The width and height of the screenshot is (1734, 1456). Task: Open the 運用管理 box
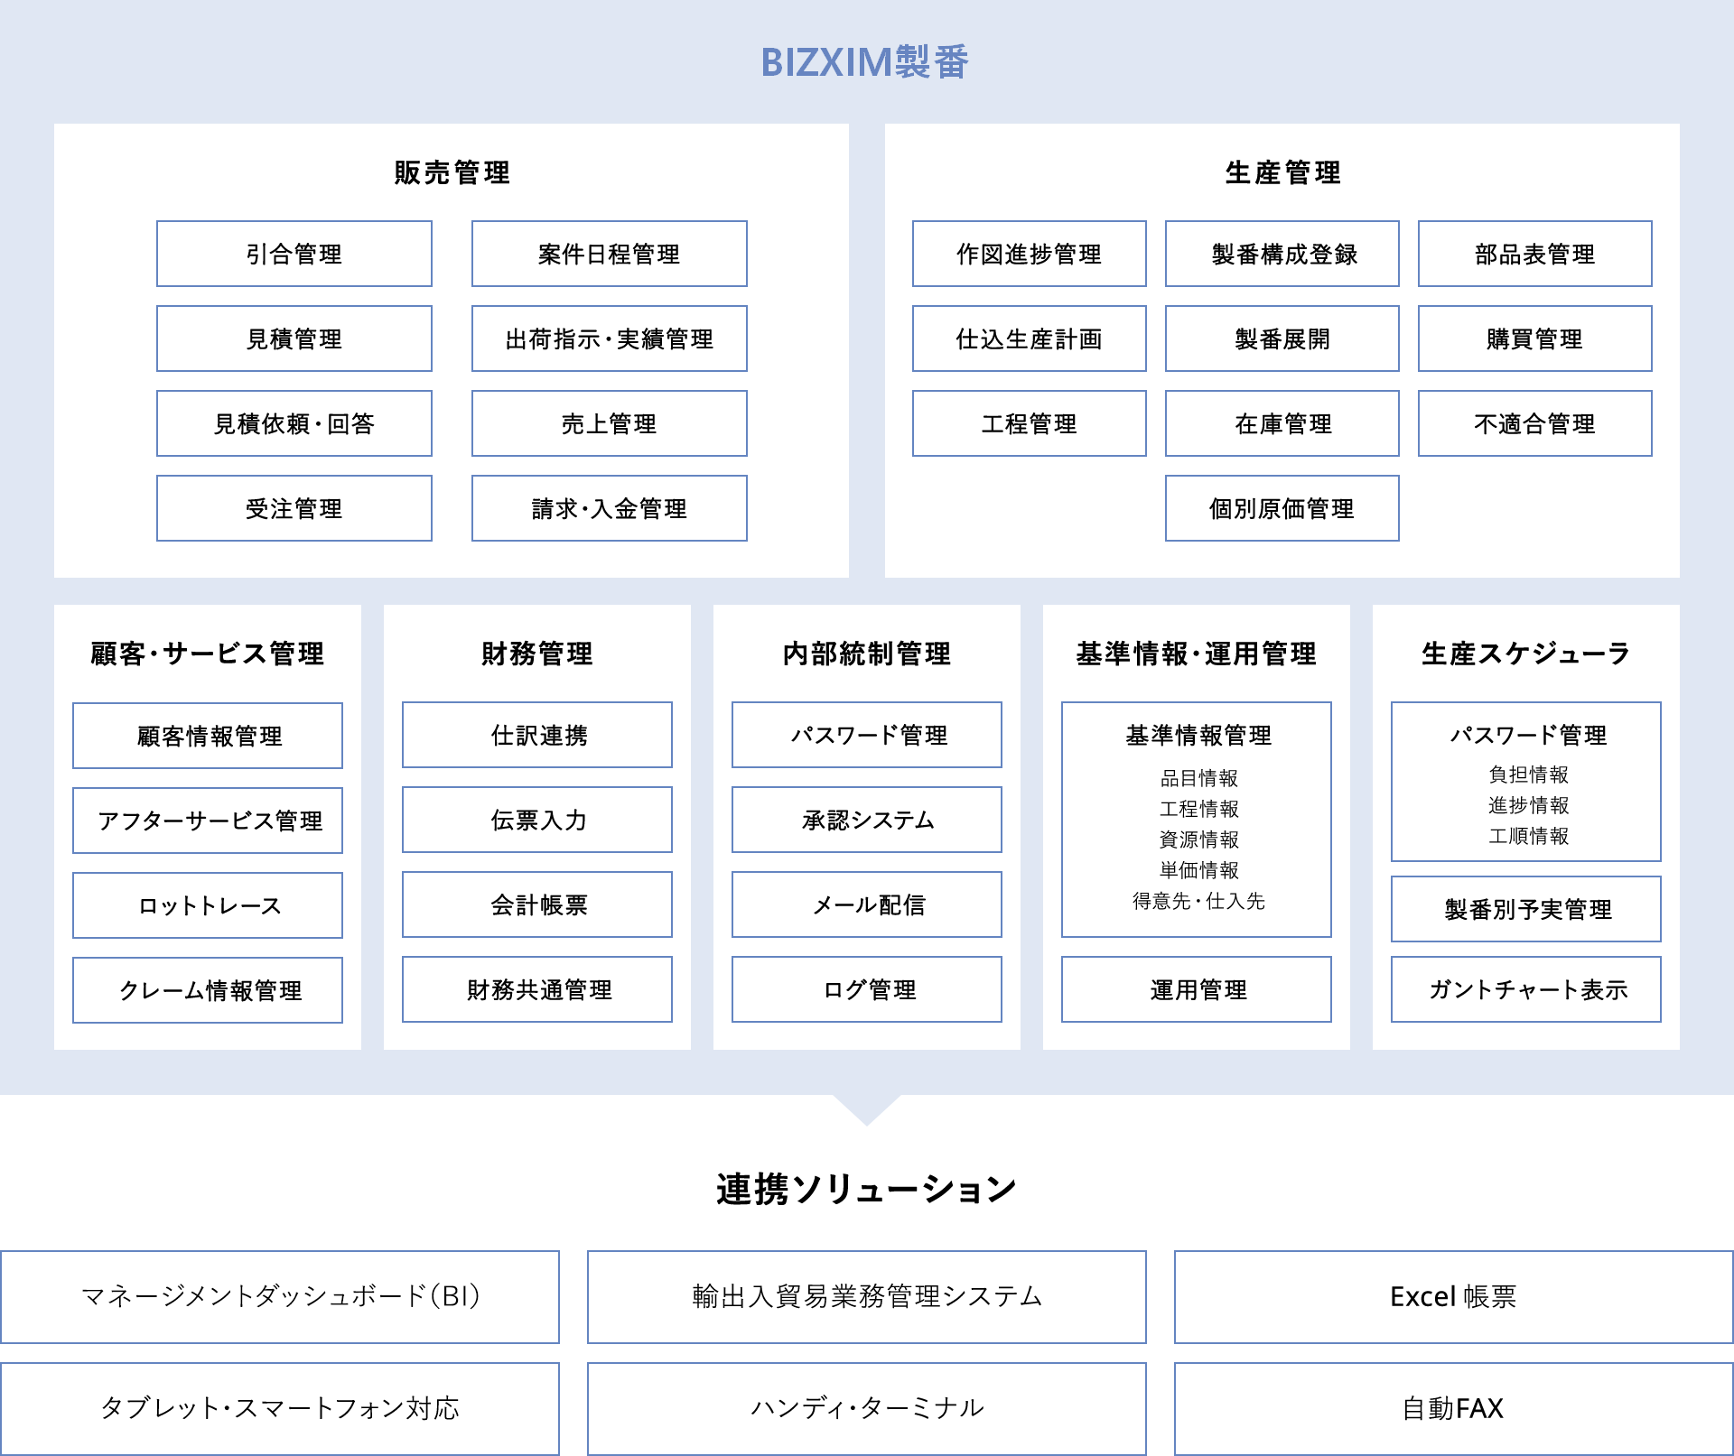tap(1197, 989)
